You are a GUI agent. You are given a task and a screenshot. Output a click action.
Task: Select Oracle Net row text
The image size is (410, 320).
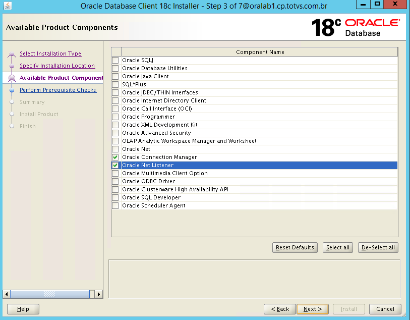point(136,149)
